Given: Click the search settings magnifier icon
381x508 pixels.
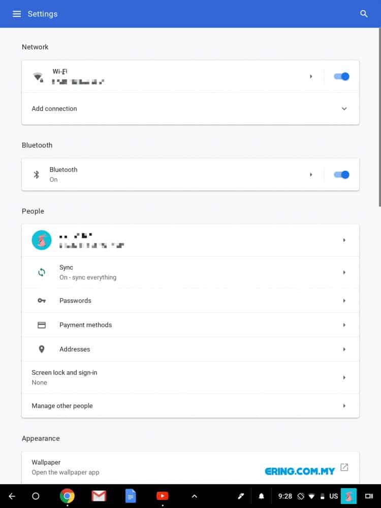Looking at the screenshot, I should point(364,14).
